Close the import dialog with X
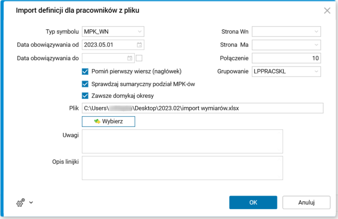The image size is (338, 219). click(x=327, y=11)
